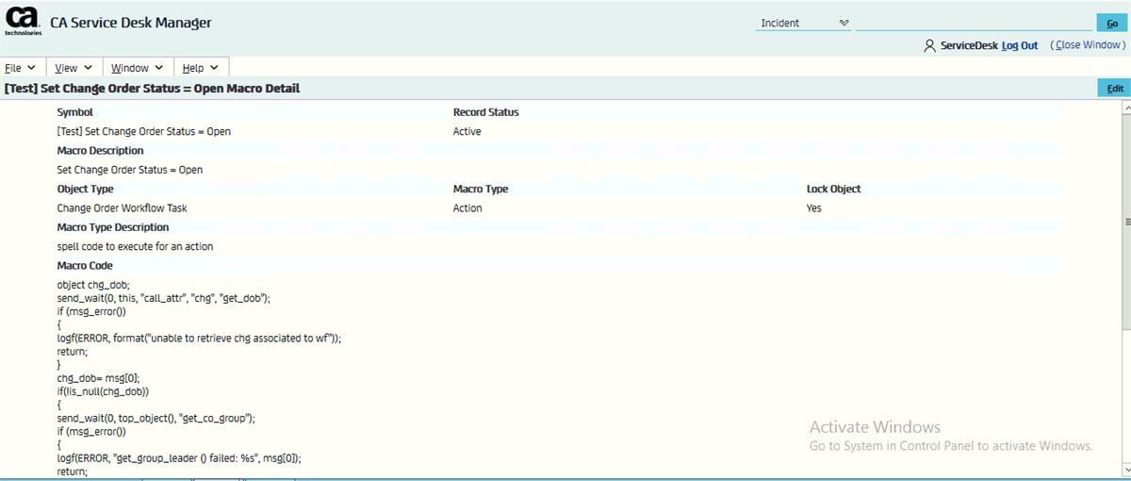Click 'spell code to execute for an action' text
The height and width of the screenshot is (481, 1131).
tap(135, 247)
